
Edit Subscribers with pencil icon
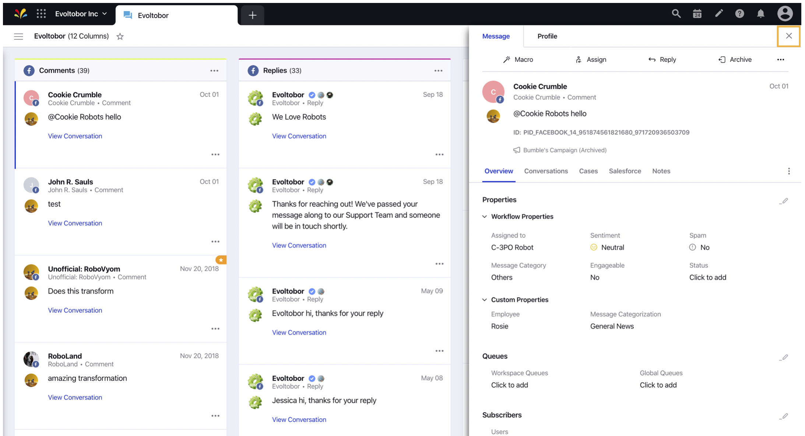click(x=784, y=416)
